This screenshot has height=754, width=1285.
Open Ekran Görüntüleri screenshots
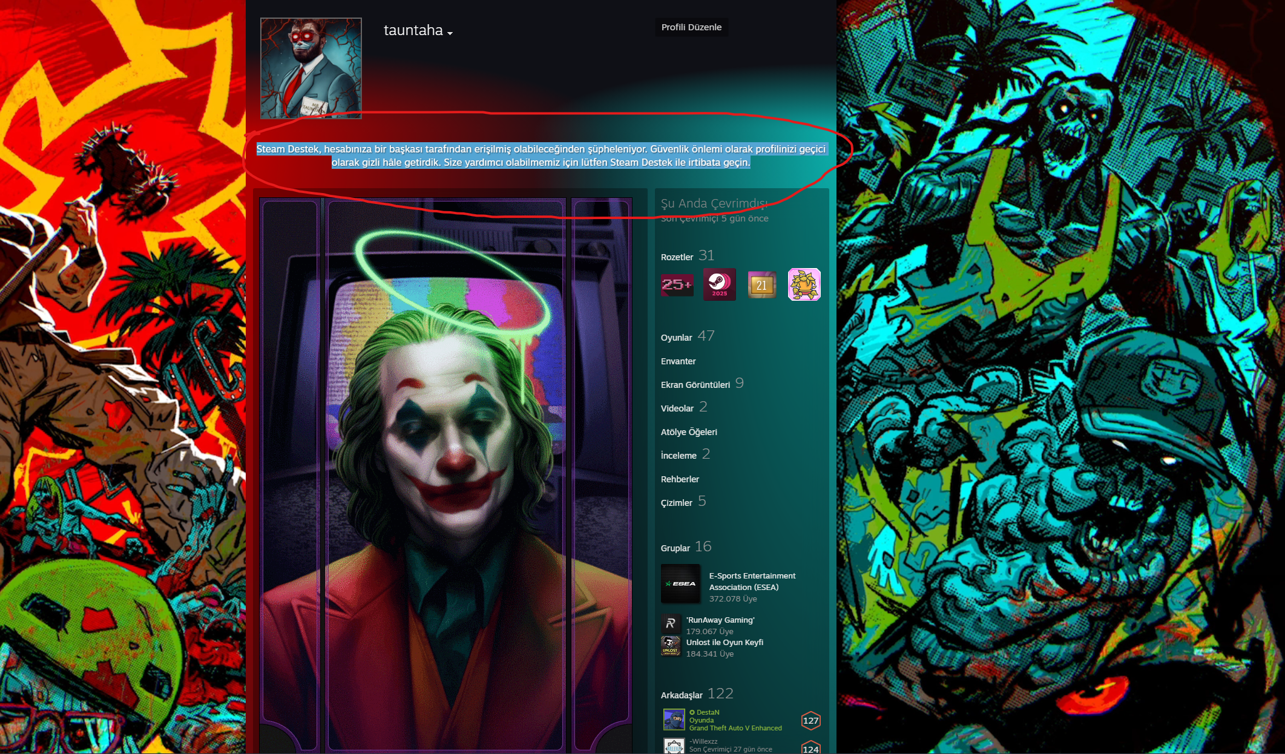(x=695, y=385)
